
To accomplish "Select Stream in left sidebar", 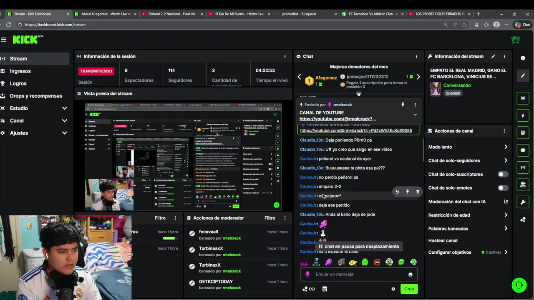I will pyautogui.click(x=35, y=59).
